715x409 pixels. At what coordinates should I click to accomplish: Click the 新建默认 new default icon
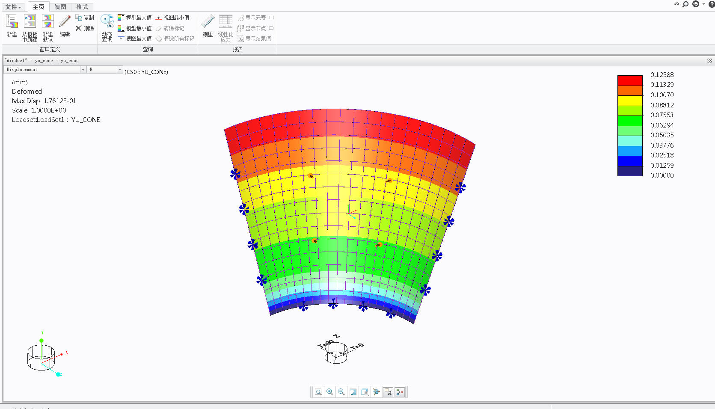(47, 27)
